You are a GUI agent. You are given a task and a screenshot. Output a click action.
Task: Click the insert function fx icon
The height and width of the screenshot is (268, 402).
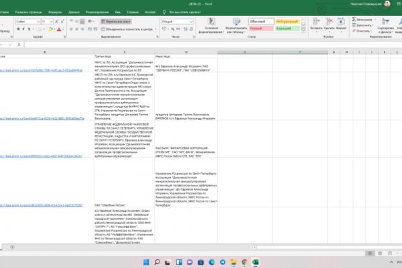click(x=19, y=45)
